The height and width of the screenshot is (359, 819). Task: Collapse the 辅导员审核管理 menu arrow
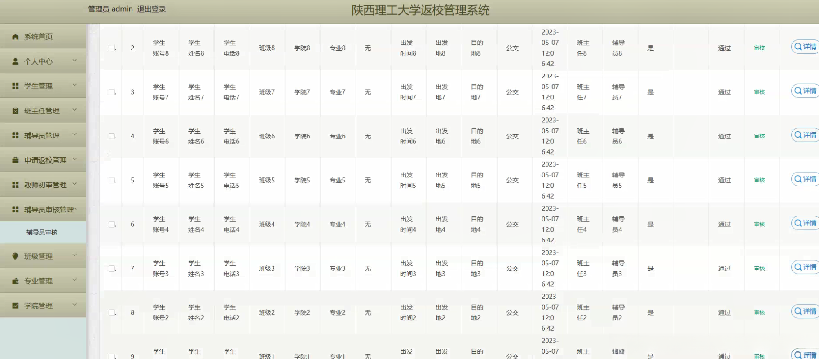click(x=75, y=208)
